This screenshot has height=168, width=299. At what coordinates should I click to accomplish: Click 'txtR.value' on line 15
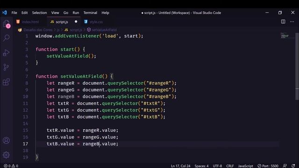tap(60, 130)
